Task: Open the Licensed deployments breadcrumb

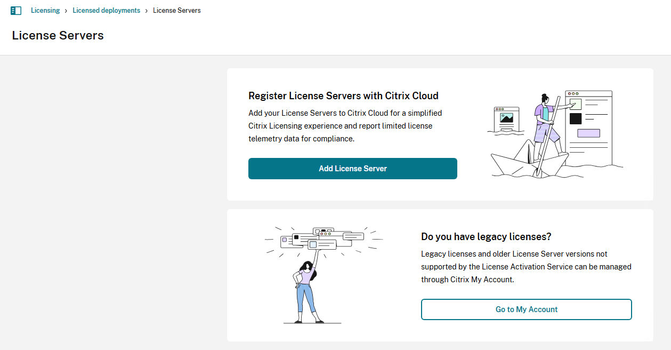Action: [106, 11]
